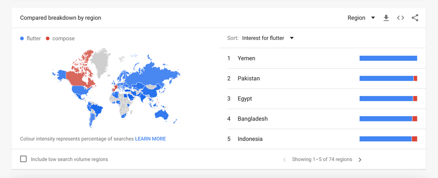Click Indonesia in the region list
The width and height of the screenshot is (438, 178).
tap(250, 139)
